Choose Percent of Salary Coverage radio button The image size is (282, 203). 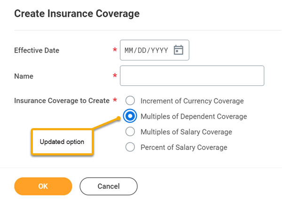point(130,147)
